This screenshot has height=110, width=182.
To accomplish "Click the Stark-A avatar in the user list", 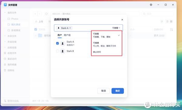I will [62, 43].
